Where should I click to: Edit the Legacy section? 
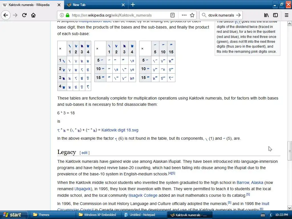(84, 153)
